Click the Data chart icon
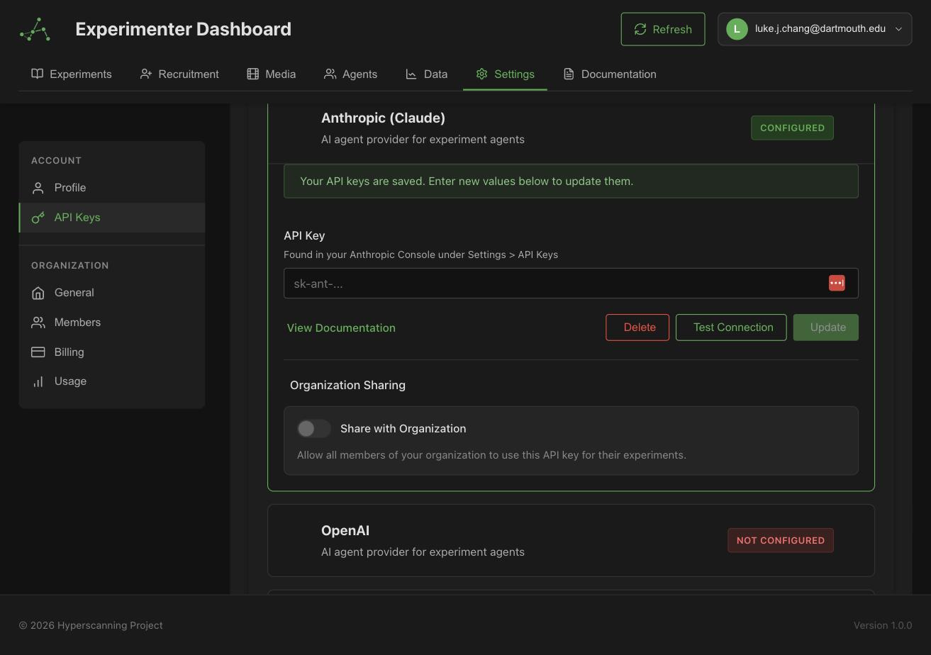931x655 pixels. point(411,74)
